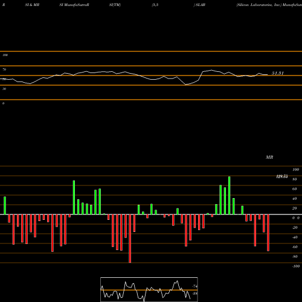Click the 74 value in mini chart
The width and height of the screenshot is (302, 302).
pyautogui.click(x=194, y=286)
